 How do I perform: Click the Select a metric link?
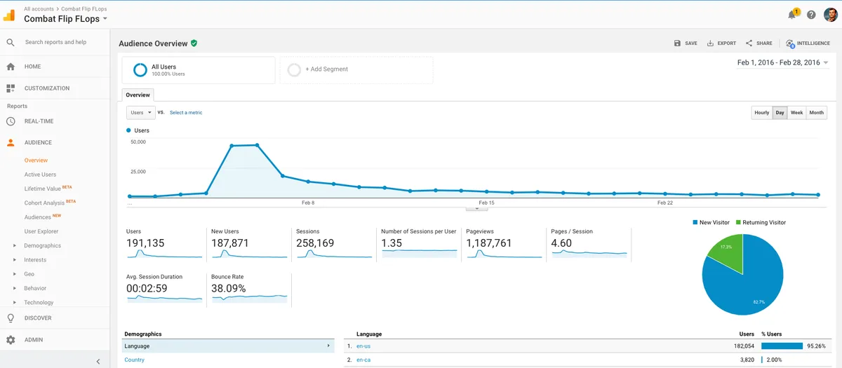coord(186,113)
